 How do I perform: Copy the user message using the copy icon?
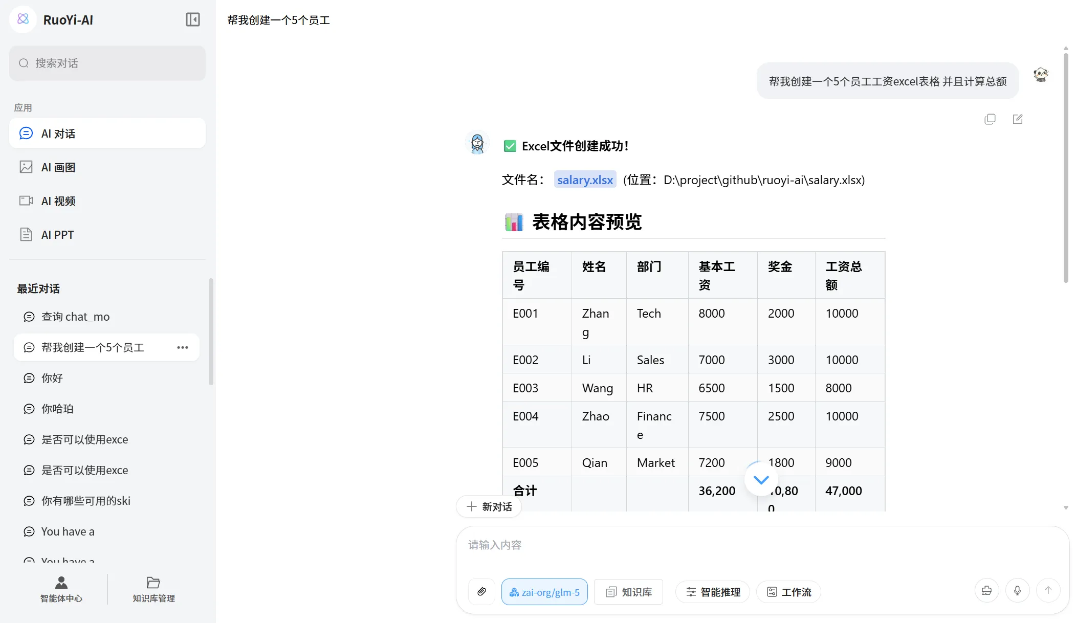990,119
